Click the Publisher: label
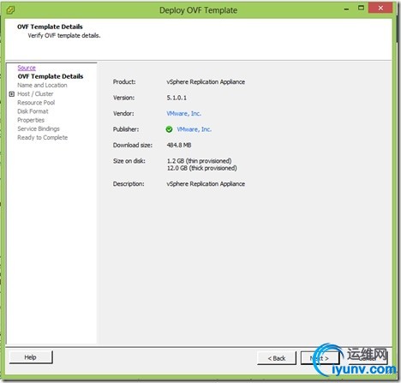 (x=126, y=129)
